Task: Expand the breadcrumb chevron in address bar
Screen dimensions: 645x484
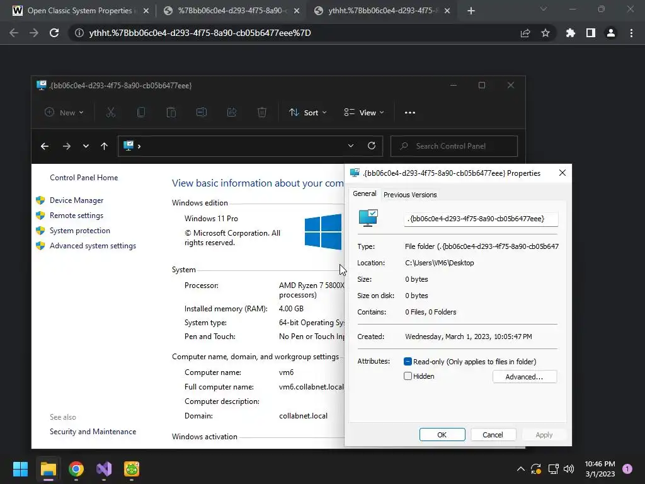Action: tap(139, 146)
